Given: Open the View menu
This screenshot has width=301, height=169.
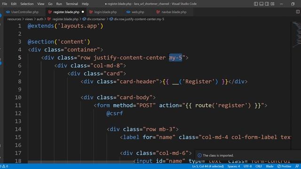Looking at the screenshot, I should [41, 4].
